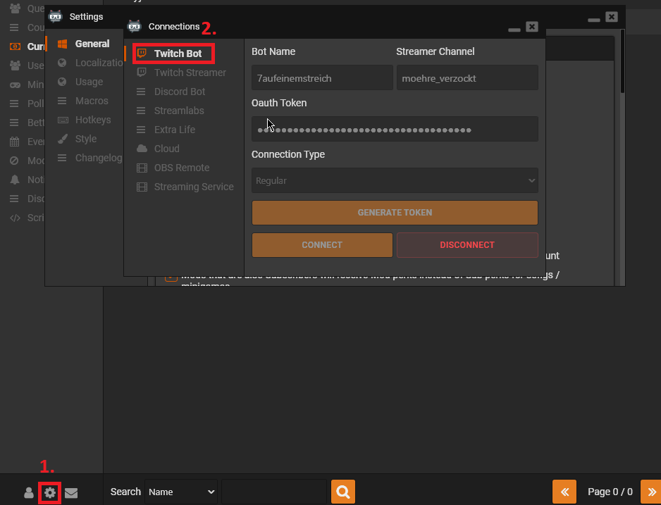Click the user profile icon in bottom bar
Viewport: 661px width, 505px height.
[x=29, y=493]
